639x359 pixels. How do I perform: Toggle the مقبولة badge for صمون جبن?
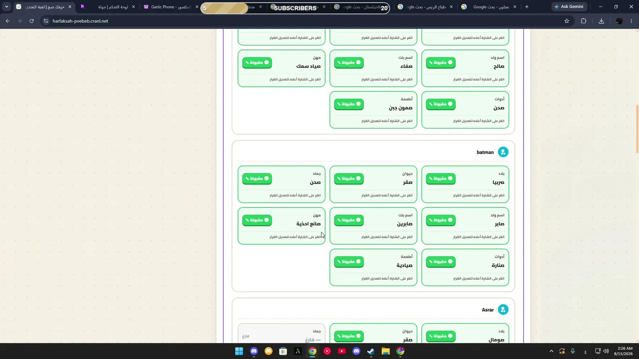coord(348,104)
